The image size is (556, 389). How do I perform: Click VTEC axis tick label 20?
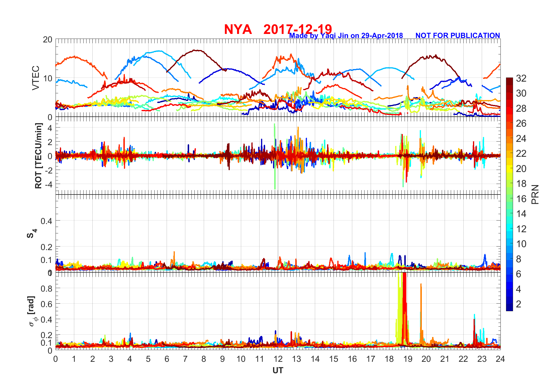pyautogui.click(x=48, y=39)
